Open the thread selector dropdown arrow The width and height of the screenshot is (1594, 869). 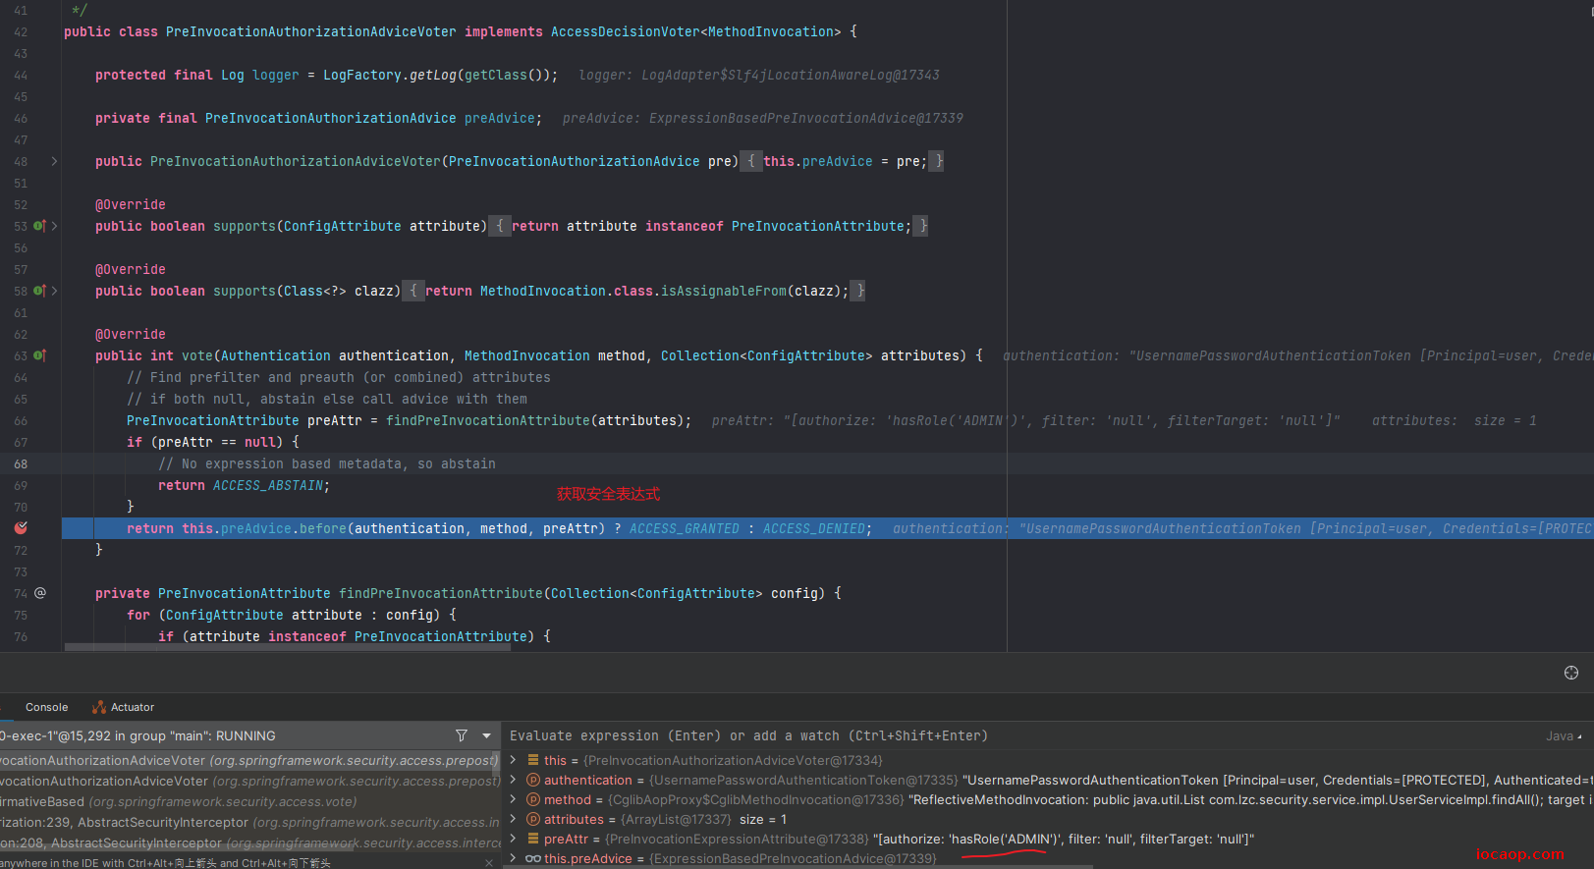(486, 735)
